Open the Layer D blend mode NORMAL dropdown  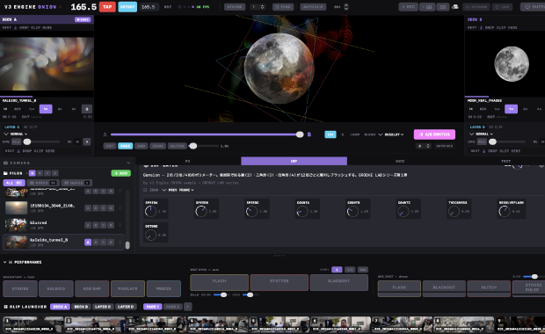pos(482,134)
